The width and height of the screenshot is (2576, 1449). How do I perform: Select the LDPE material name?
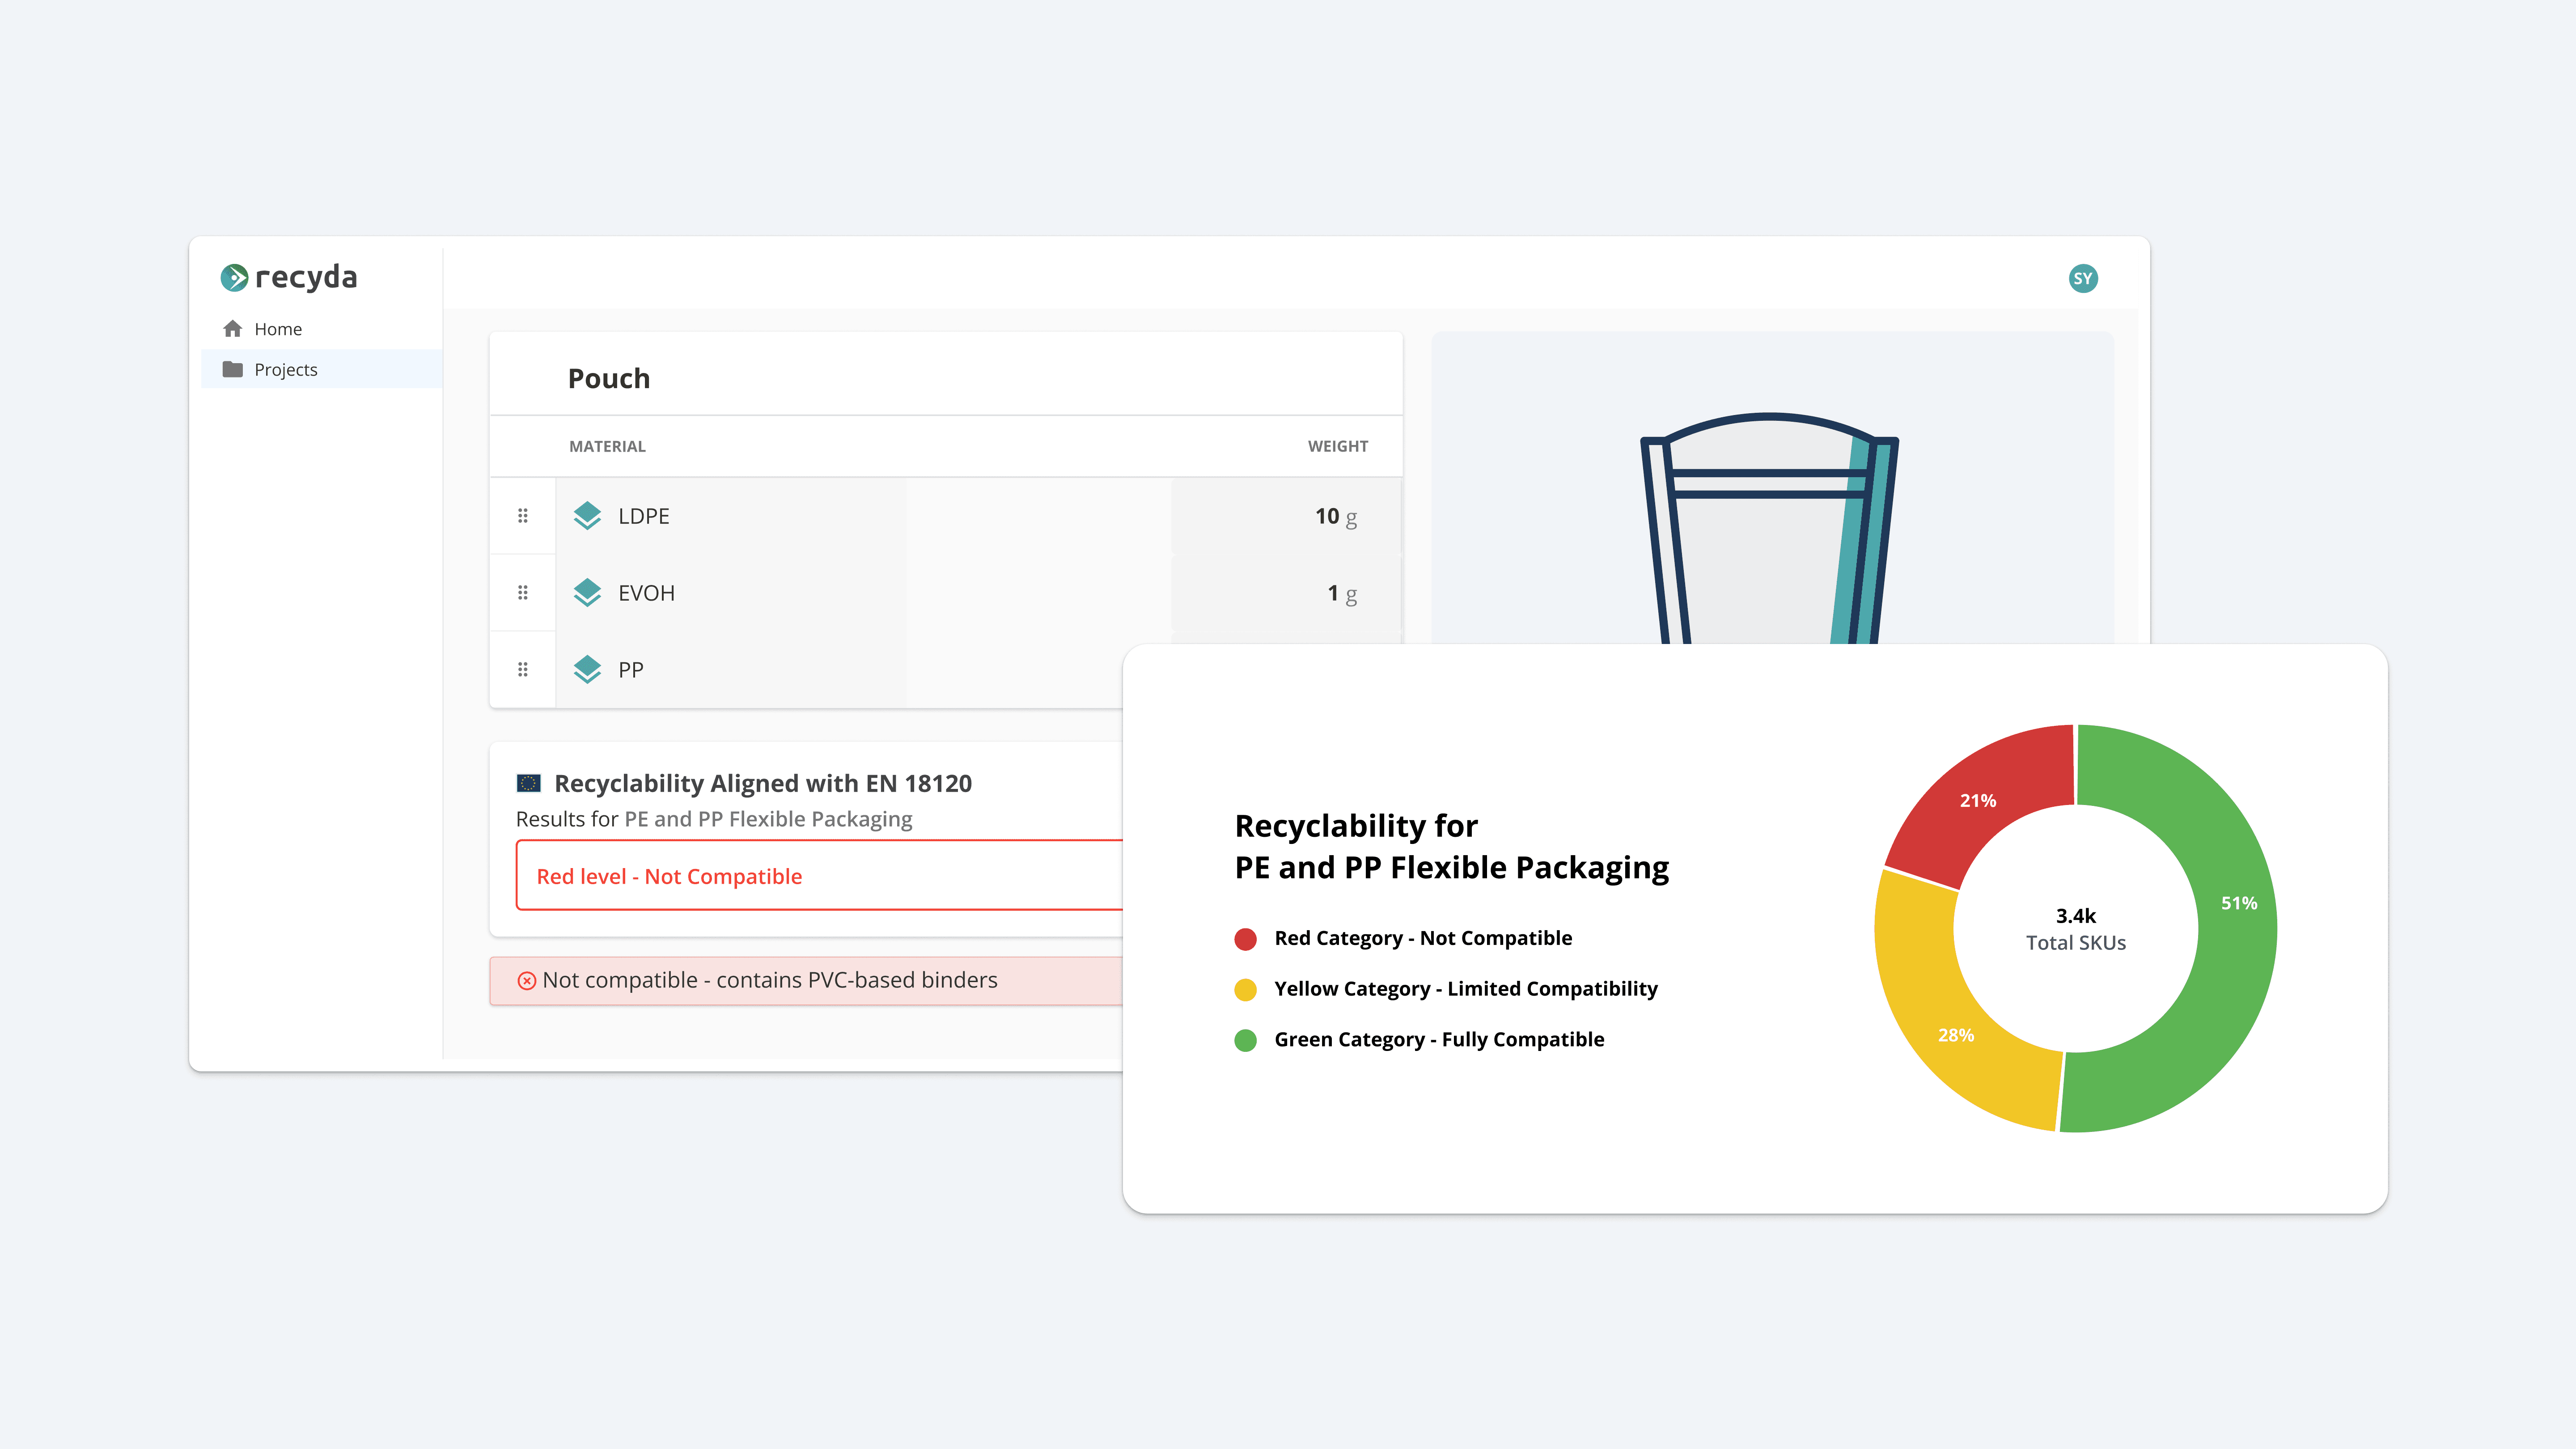644,516
